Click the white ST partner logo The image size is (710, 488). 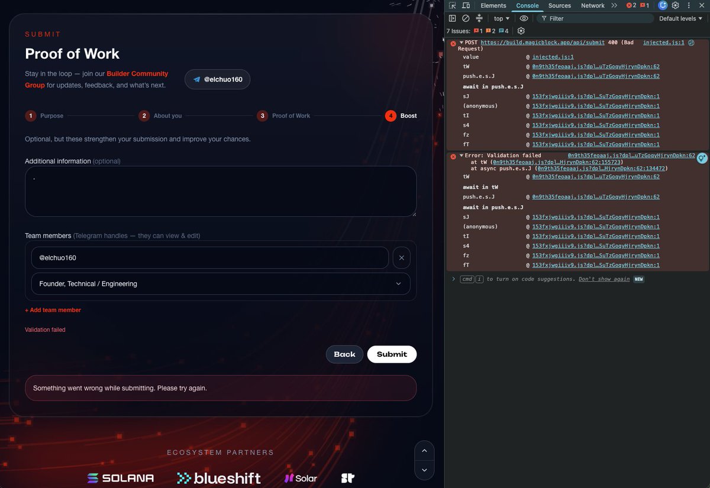pyautogui.click(x=347, y=478)
